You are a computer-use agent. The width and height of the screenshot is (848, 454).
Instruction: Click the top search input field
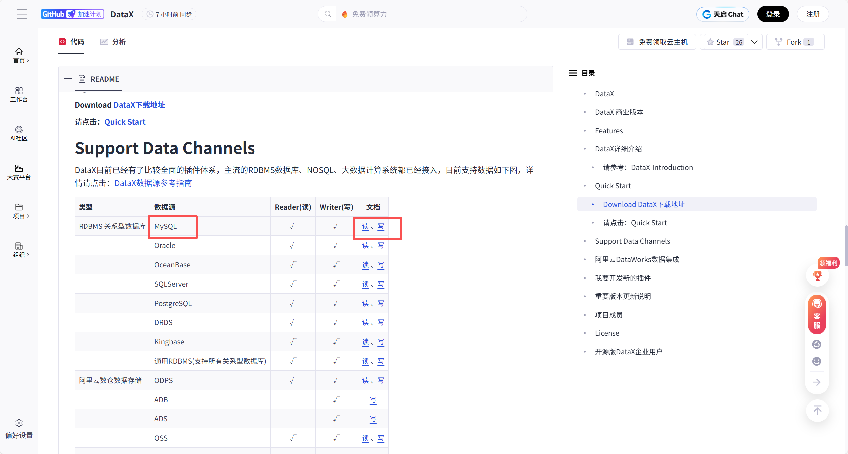tap(429, 14)
